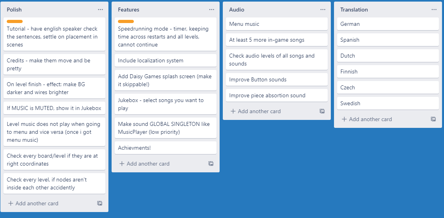Click the card template icon in Polish list
Screen dimensions: 444x218
100,203
